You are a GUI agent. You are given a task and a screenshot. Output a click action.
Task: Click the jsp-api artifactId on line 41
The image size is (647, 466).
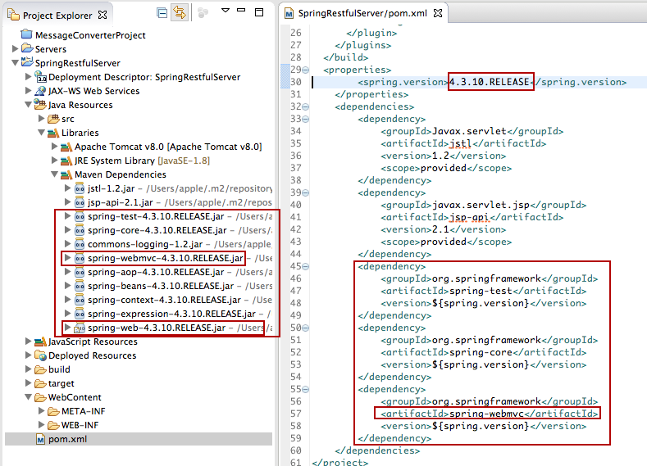click(469, 217)
